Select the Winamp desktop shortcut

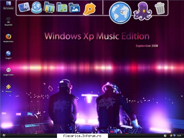[8, 88]
